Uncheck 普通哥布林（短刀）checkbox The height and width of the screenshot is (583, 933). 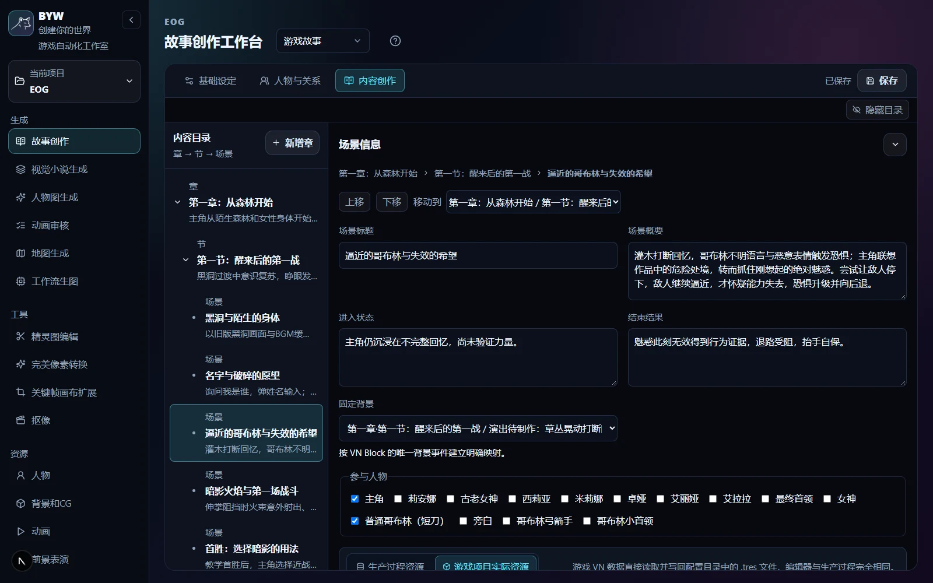click(355, 521)
